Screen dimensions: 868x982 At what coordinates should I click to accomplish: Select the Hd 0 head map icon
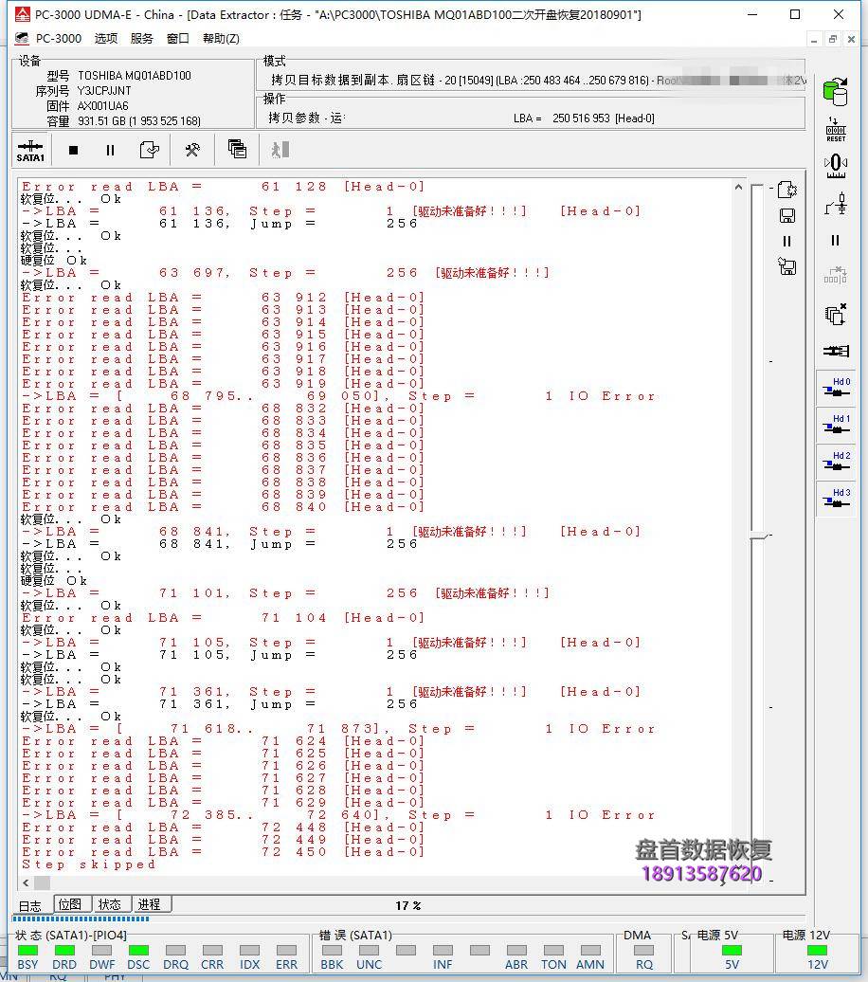tap(835, 389)
